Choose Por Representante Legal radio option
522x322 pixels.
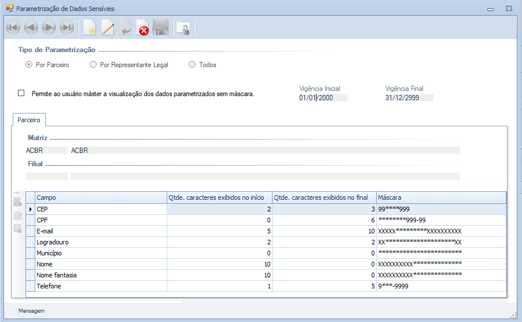[93, 65]
